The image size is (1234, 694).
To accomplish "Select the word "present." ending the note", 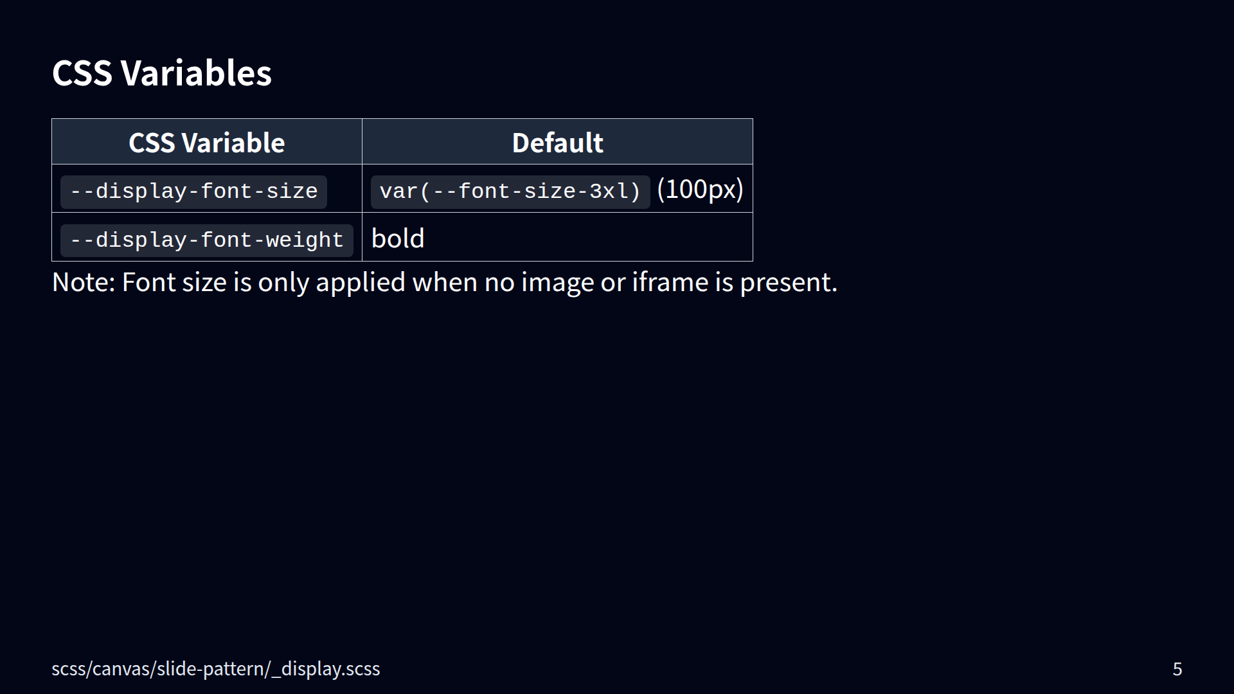I will click(789, 283).
